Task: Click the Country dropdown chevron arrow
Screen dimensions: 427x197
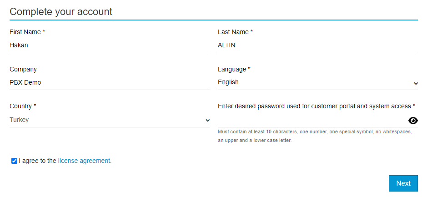Action: tap(207, 121)
